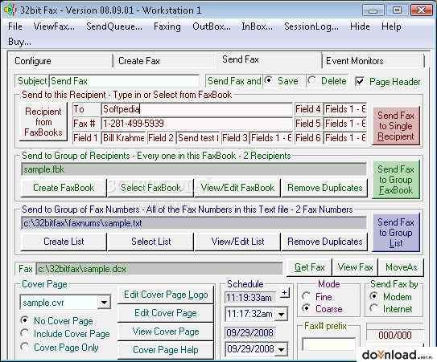
Task: Click Send Fax to Single Recipient button
Action: (x=396, y=126)
